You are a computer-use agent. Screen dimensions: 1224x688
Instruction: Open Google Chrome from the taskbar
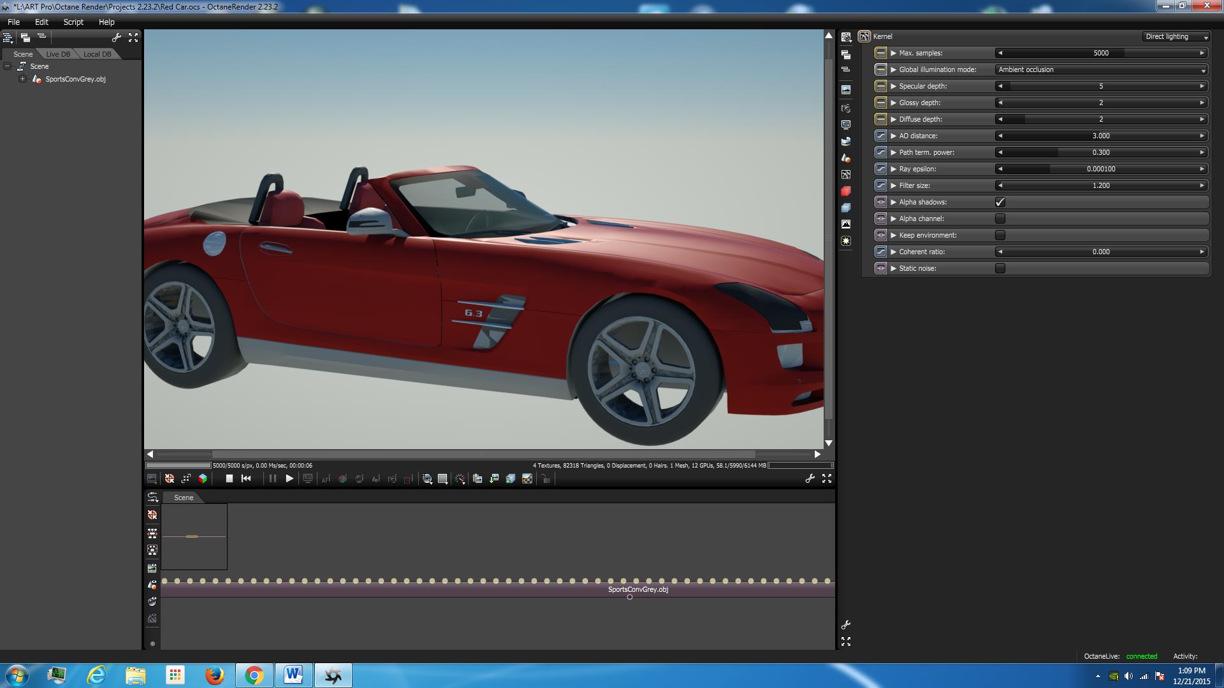pos(254,675)
